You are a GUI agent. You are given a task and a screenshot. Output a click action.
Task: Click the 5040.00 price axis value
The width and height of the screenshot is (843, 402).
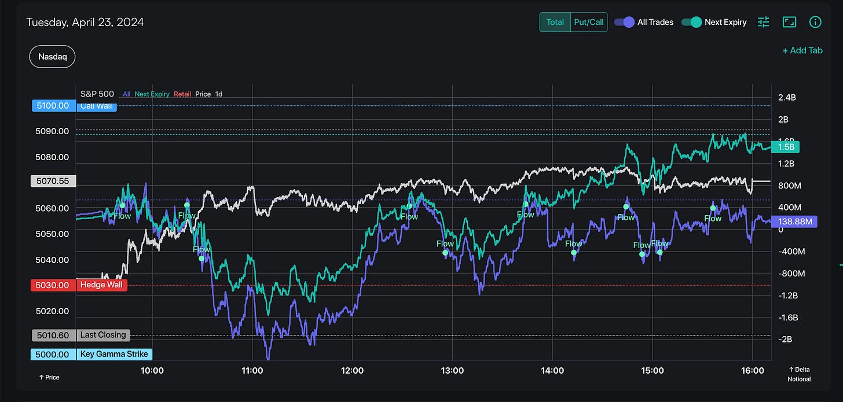point(52,260)
